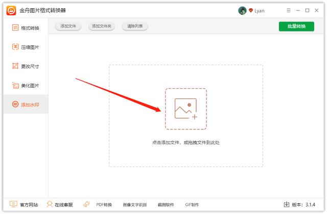
Task: Click the 清除列表 button
Action: coord(135,26)
